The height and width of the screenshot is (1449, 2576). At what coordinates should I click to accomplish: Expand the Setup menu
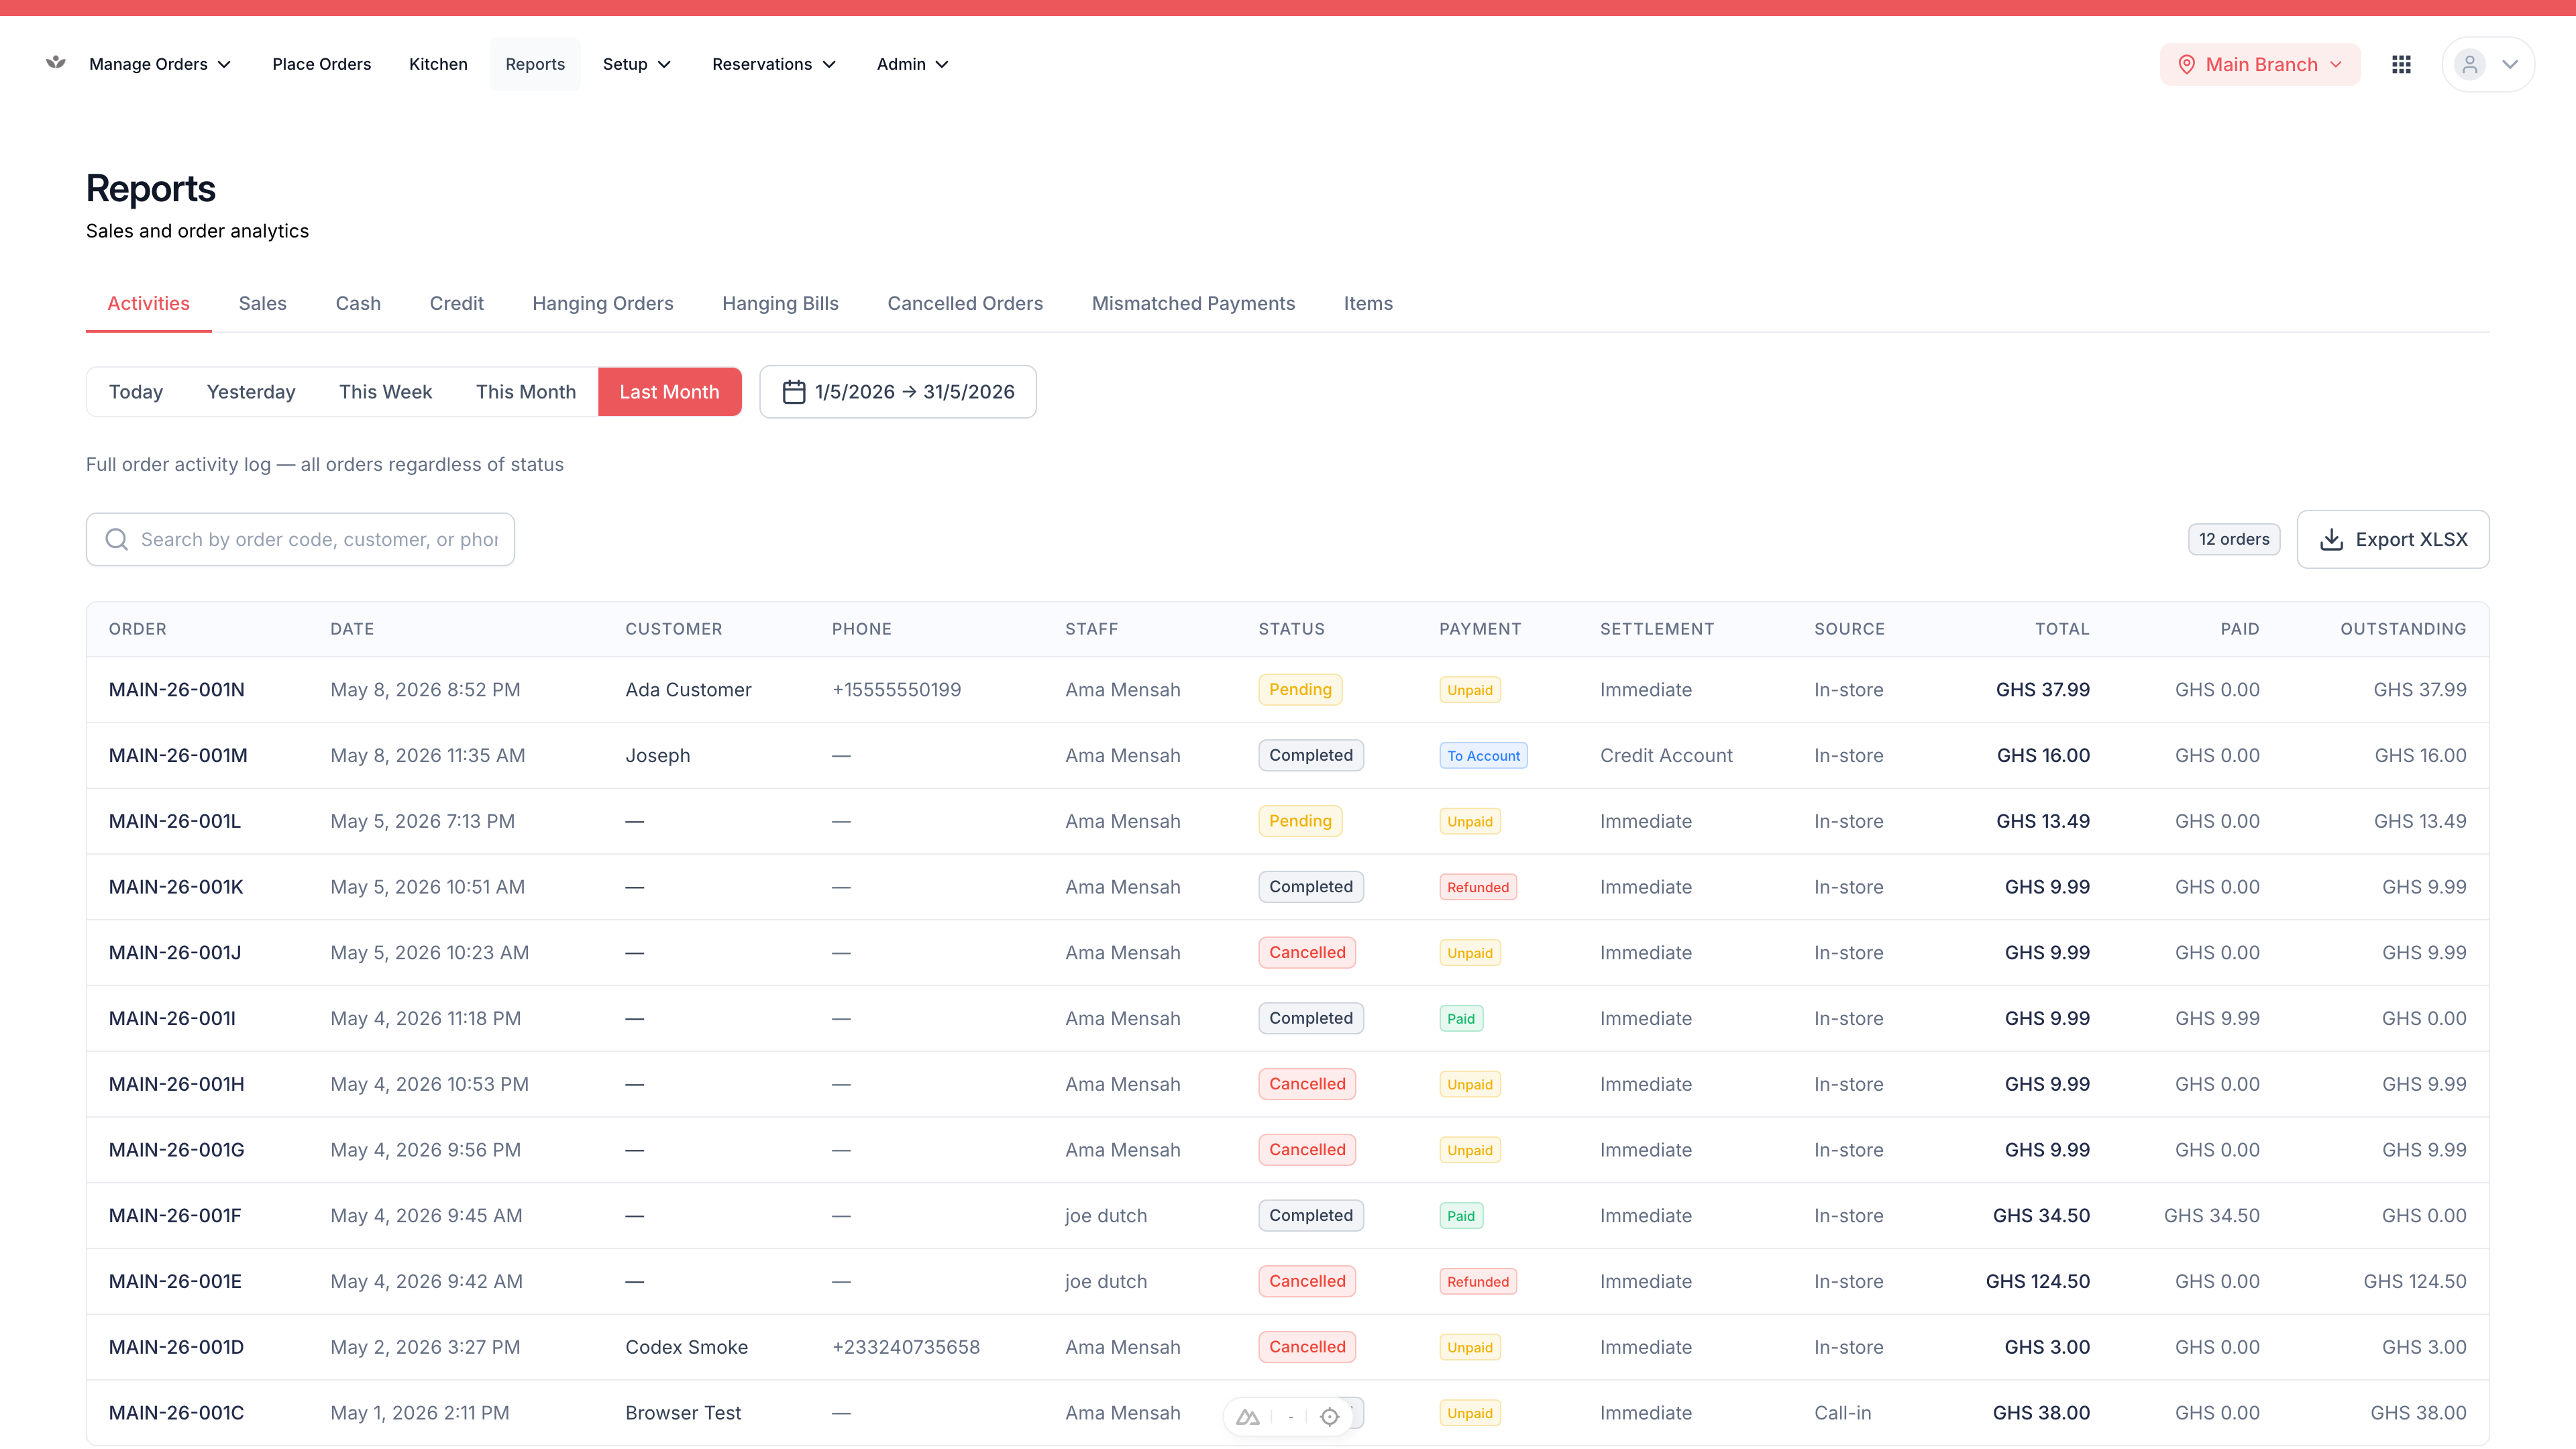tap(636, 64)
